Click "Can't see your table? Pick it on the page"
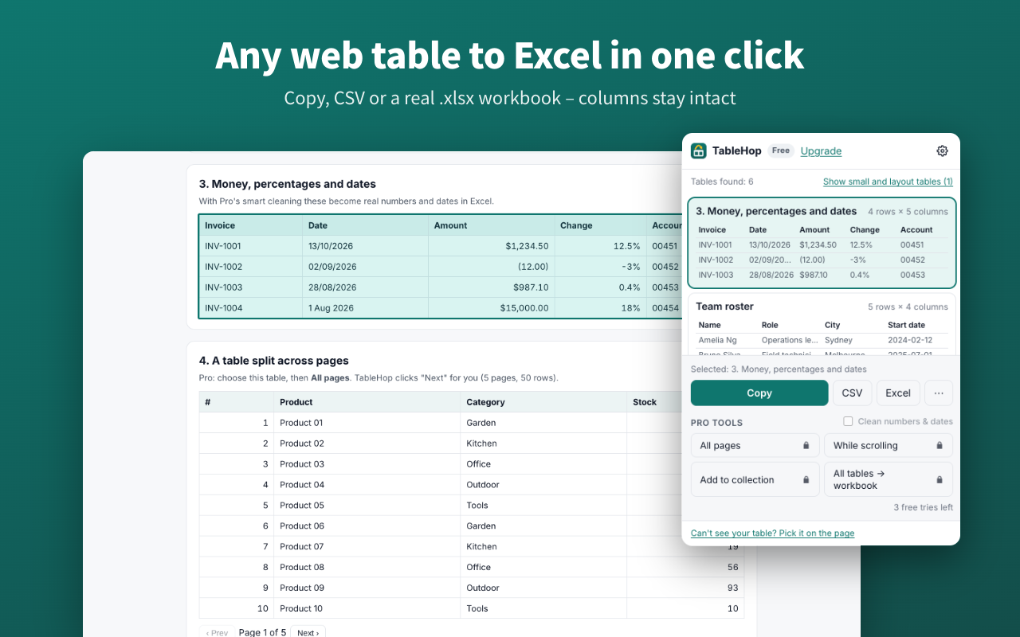Image resolution: width=1020 pixels, height=637 pixels. pyautogui.click(x=772, y=533)
